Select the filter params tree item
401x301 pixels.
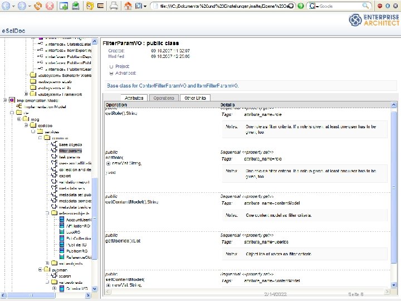click(x=70, y=151)
